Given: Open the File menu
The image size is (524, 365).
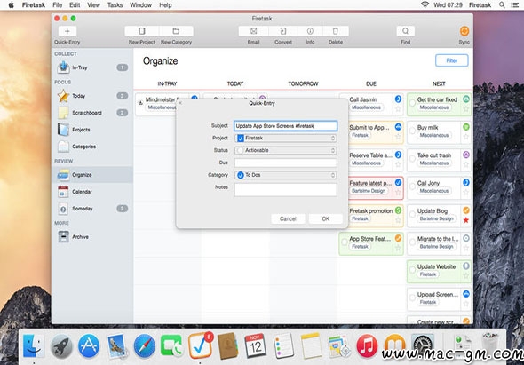Looking at the screenshot, I should pos(58,5).
